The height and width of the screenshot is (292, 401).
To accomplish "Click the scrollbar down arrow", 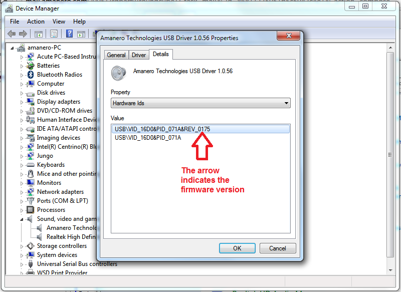I will pos(390,270).
